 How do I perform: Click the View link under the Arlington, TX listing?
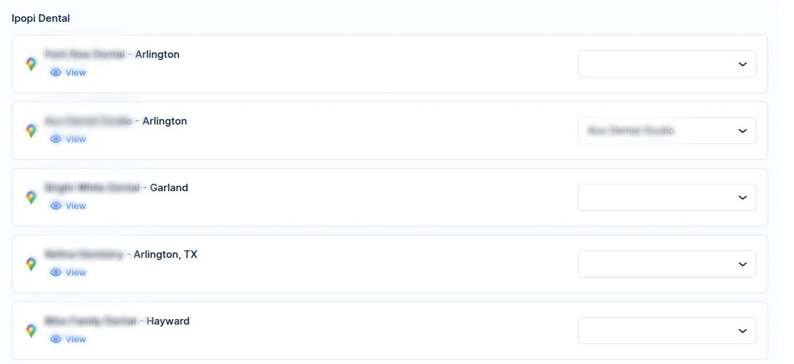point(76,273)
